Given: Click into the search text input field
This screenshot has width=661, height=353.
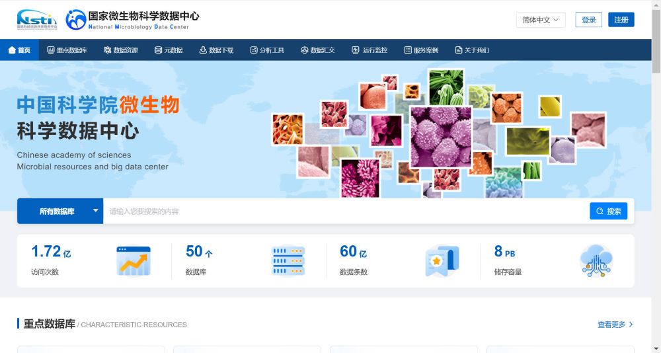Looking at the screenshot, I should click(344, 212).
